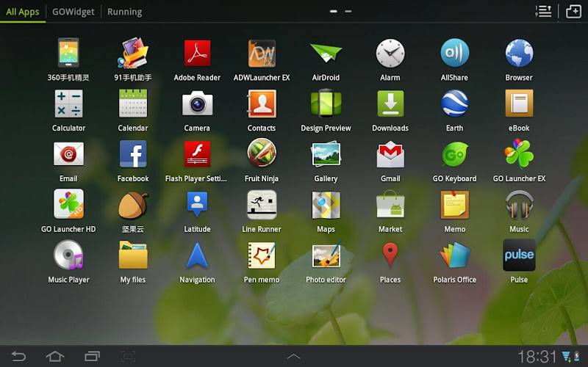Select the All Apps tab
The image size is (588, 367).
(23, 12)
